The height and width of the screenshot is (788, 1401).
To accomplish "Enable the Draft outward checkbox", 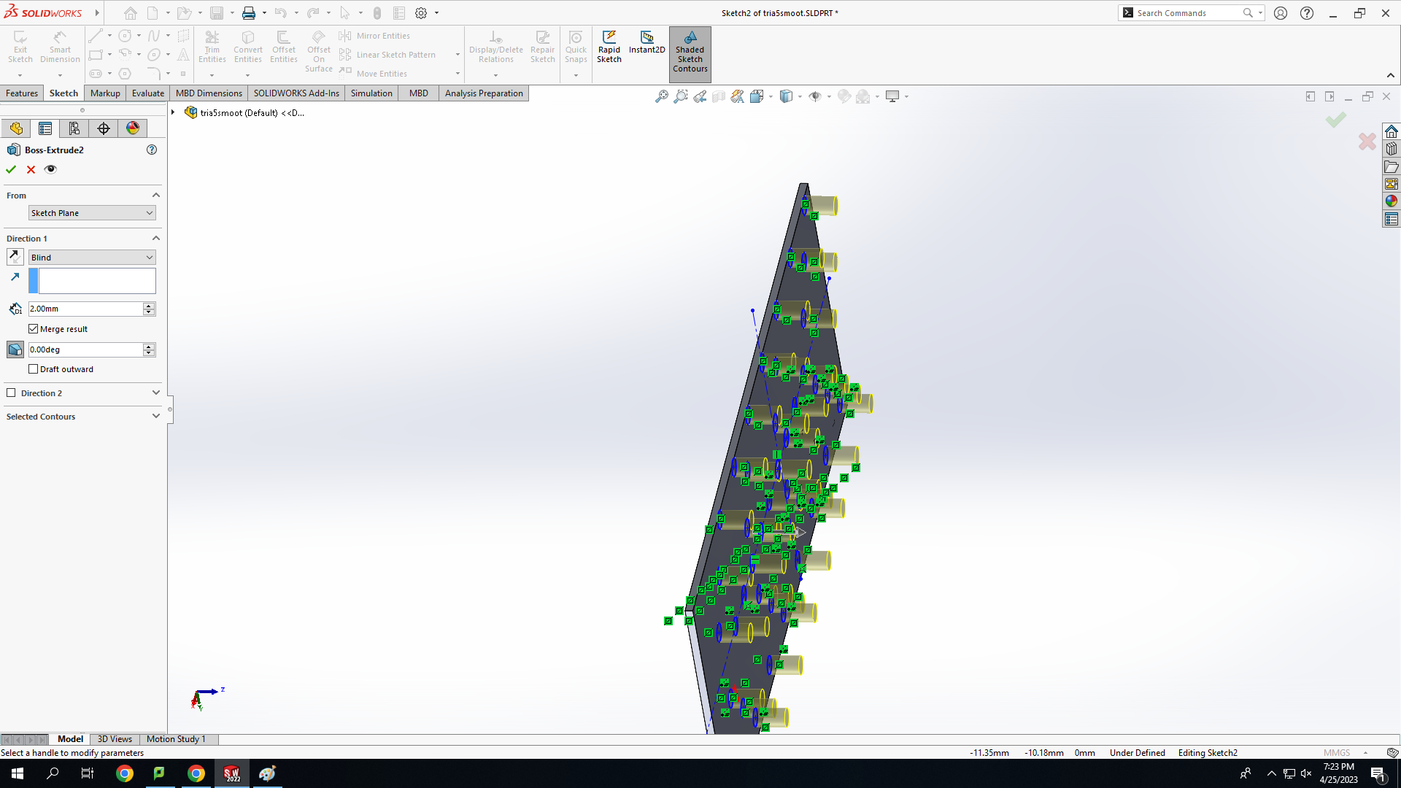I will point(34,369).
